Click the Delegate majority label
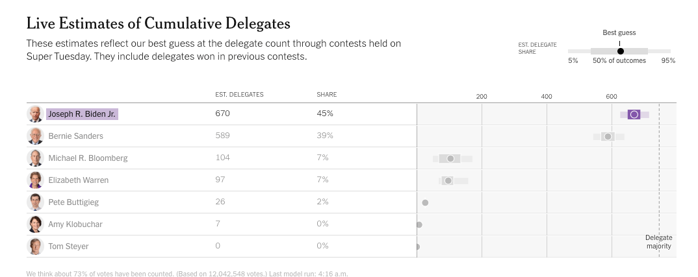Image resolution: width=698 pixels, height=277 pixels. 658,242
